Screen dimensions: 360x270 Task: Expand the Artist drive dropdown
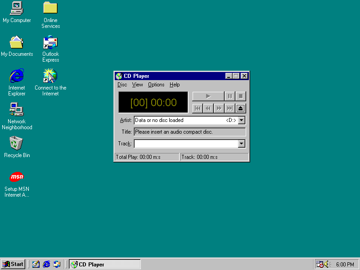pyautogui.click(x=242, y=120)
